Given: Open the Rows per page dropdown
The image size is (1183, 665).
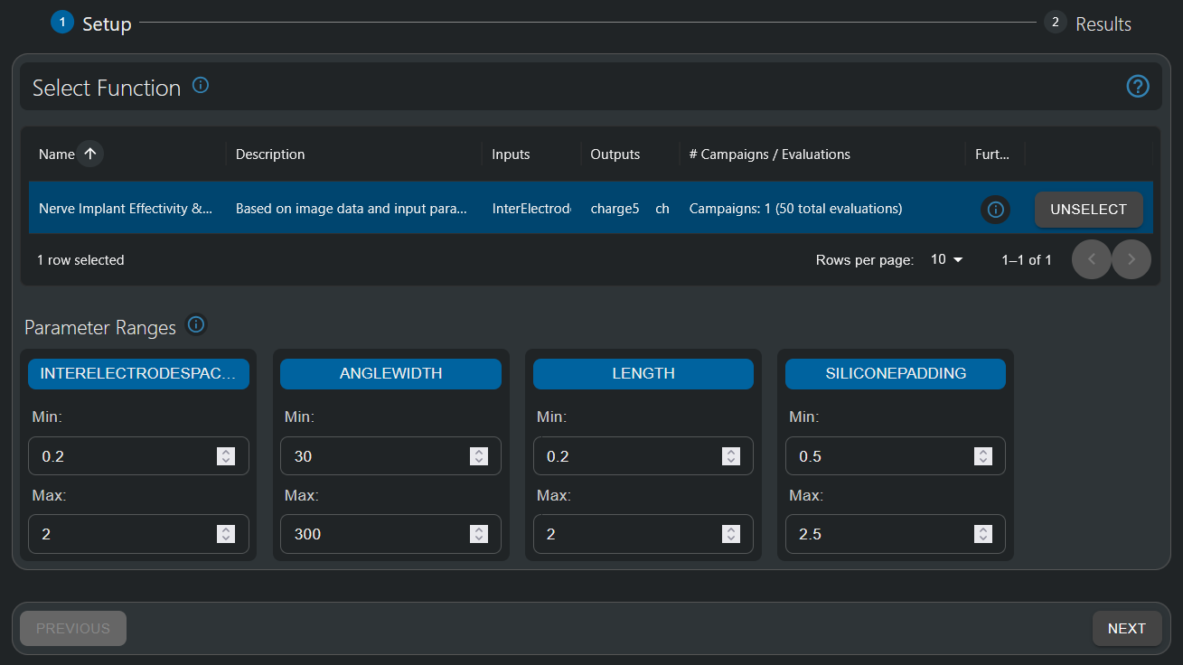Looking at the screenshot, I should pos(945,259).
